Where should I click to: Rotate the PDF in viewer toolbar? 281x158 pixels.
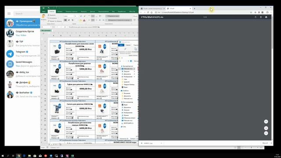coord(256,17)
